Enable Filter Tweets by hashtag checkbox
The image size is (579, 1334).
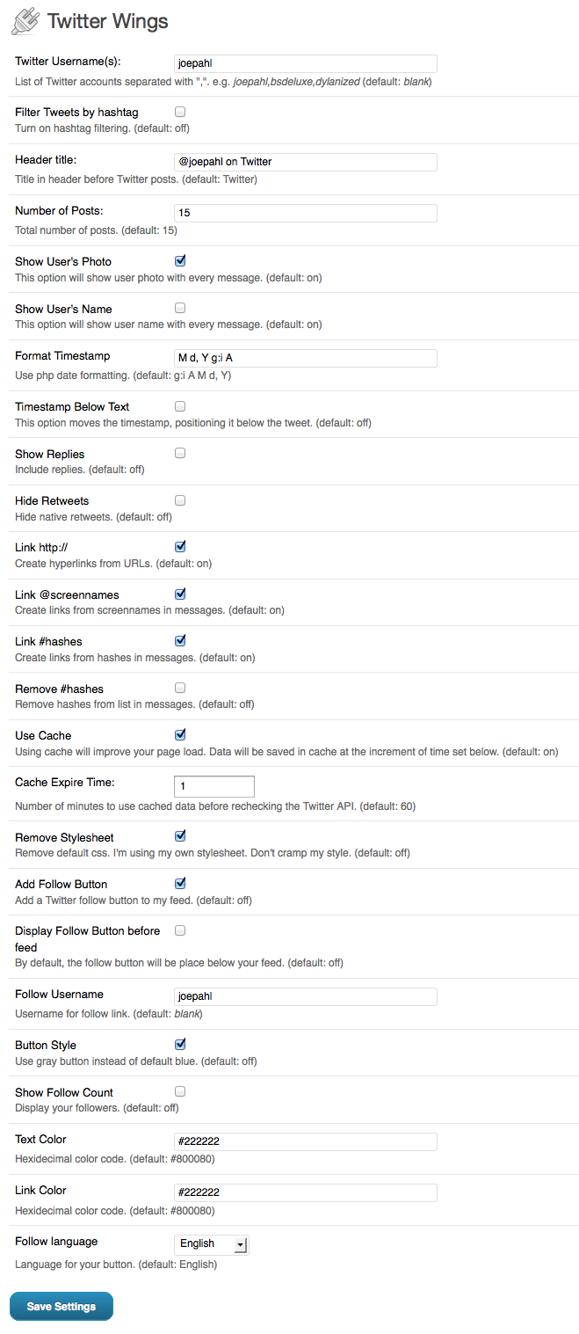[180, 112]
